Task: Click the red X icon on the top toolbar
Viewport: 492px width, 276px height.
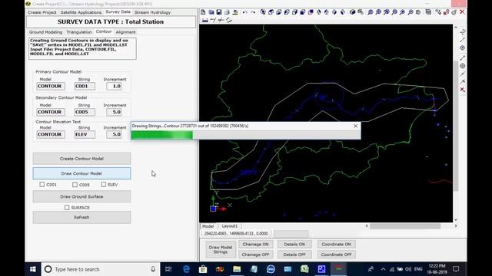Action: pyautogui.click(x=462, y=12)
